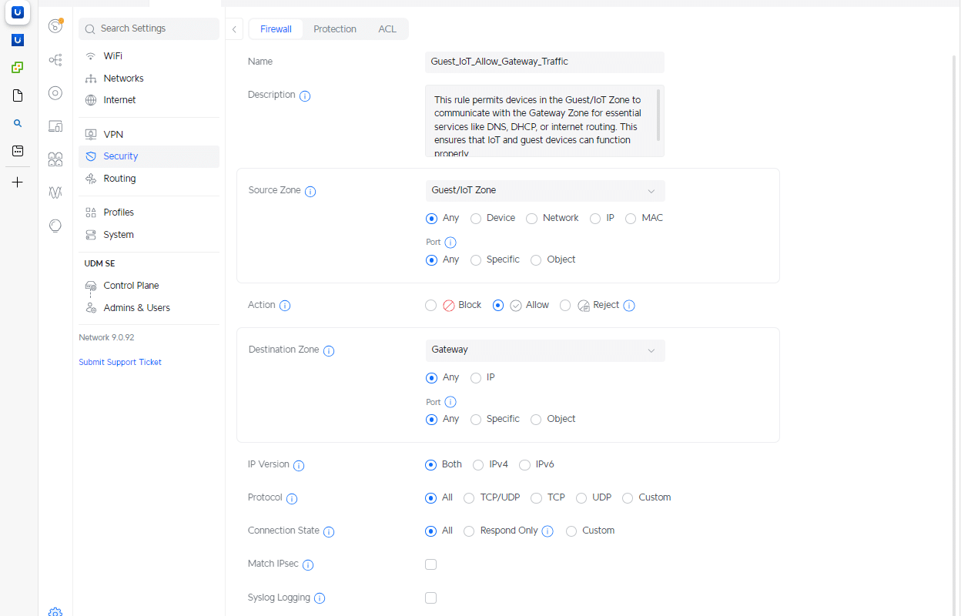
Task: Open the Settings gear icon at bottom
Action: (55, 611)
